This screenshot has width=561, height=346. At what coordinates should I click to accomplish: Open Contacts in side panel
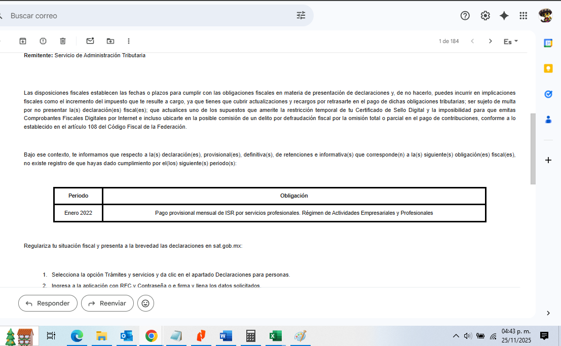(x=548, y=120)
